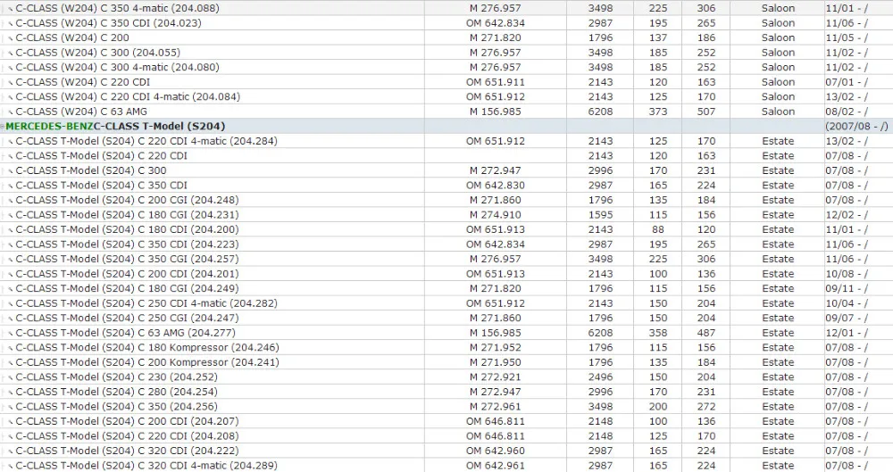
Task: Click engine code M 272.921
Action: click(x=496, y=377)
